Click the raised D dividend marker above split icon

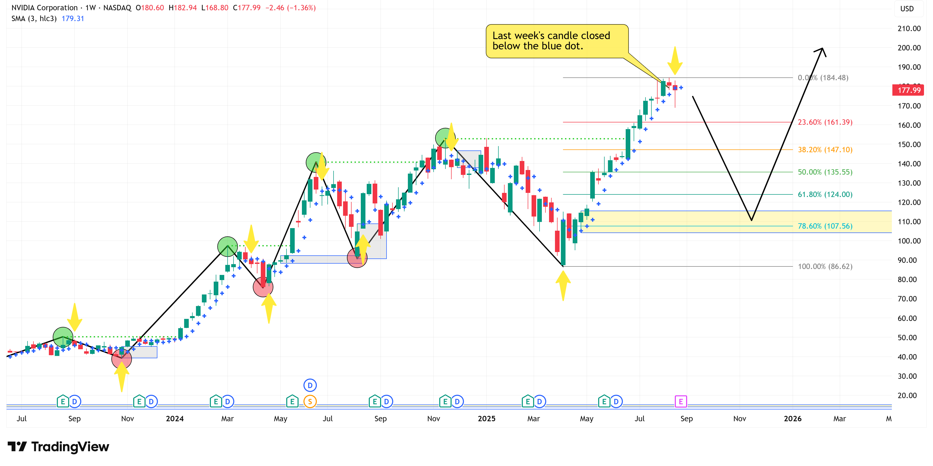(310, 385)
